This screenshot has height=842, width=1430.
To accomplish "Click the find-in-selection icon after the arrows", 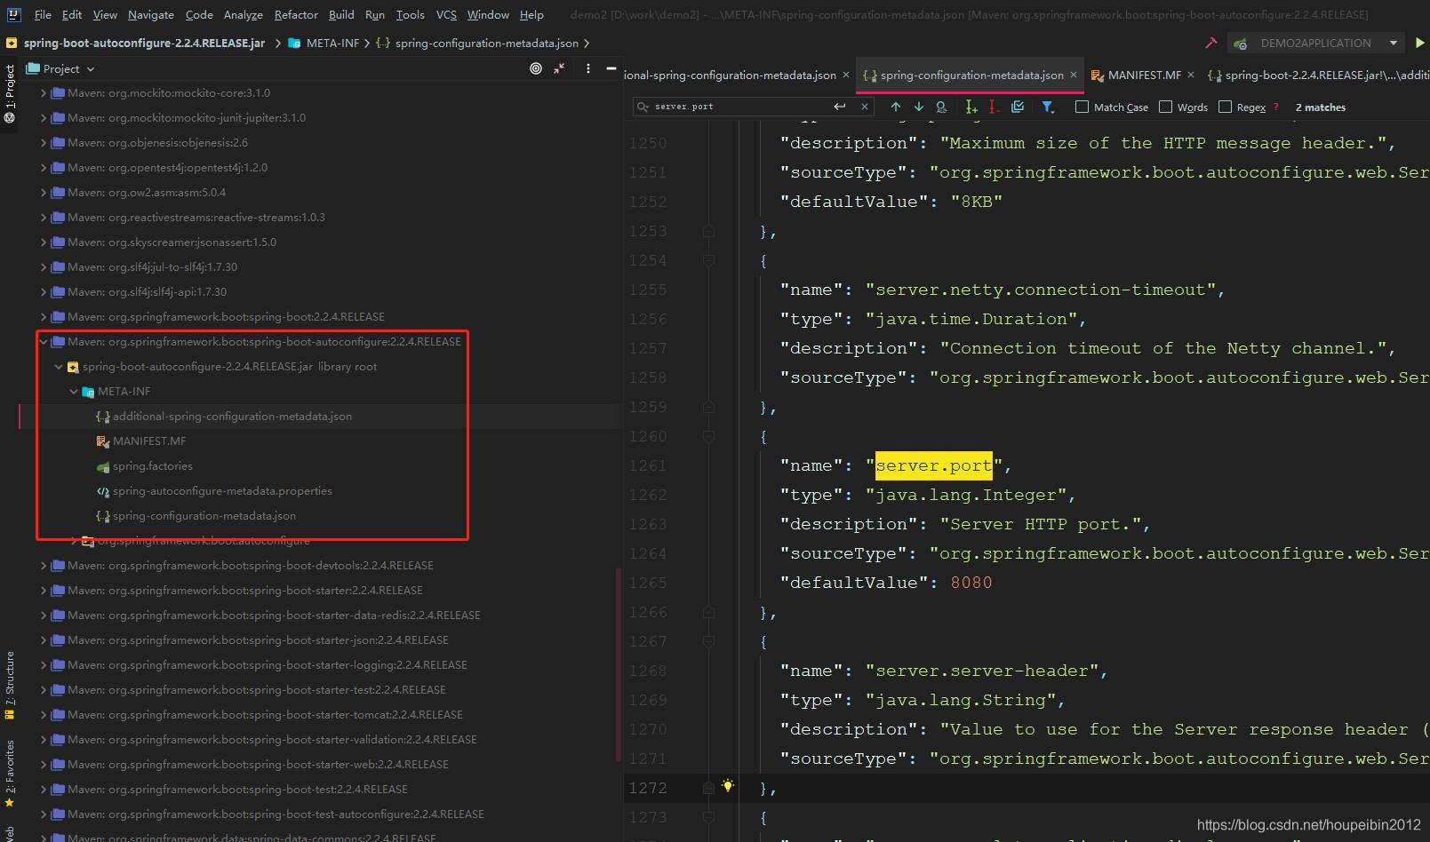I will pyautogui.click(x=941, y=107).
